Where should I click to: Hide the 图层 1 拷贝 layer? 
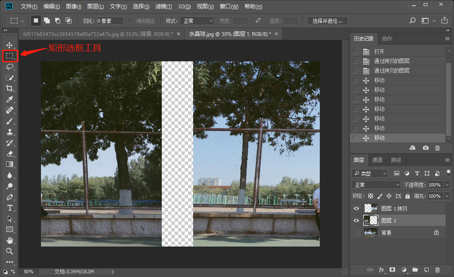(x=356, y=208)
